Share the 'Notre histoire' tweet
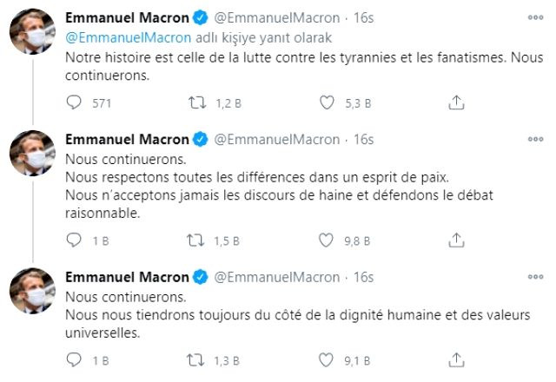 click(x=455, y=102)
